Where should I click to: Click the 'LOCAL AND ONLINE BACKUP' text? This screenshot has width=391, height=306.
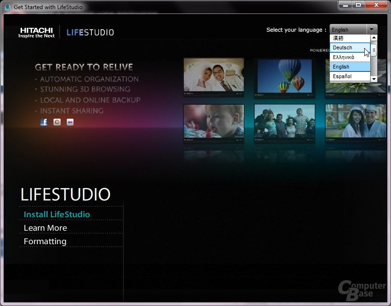(90, 100)
